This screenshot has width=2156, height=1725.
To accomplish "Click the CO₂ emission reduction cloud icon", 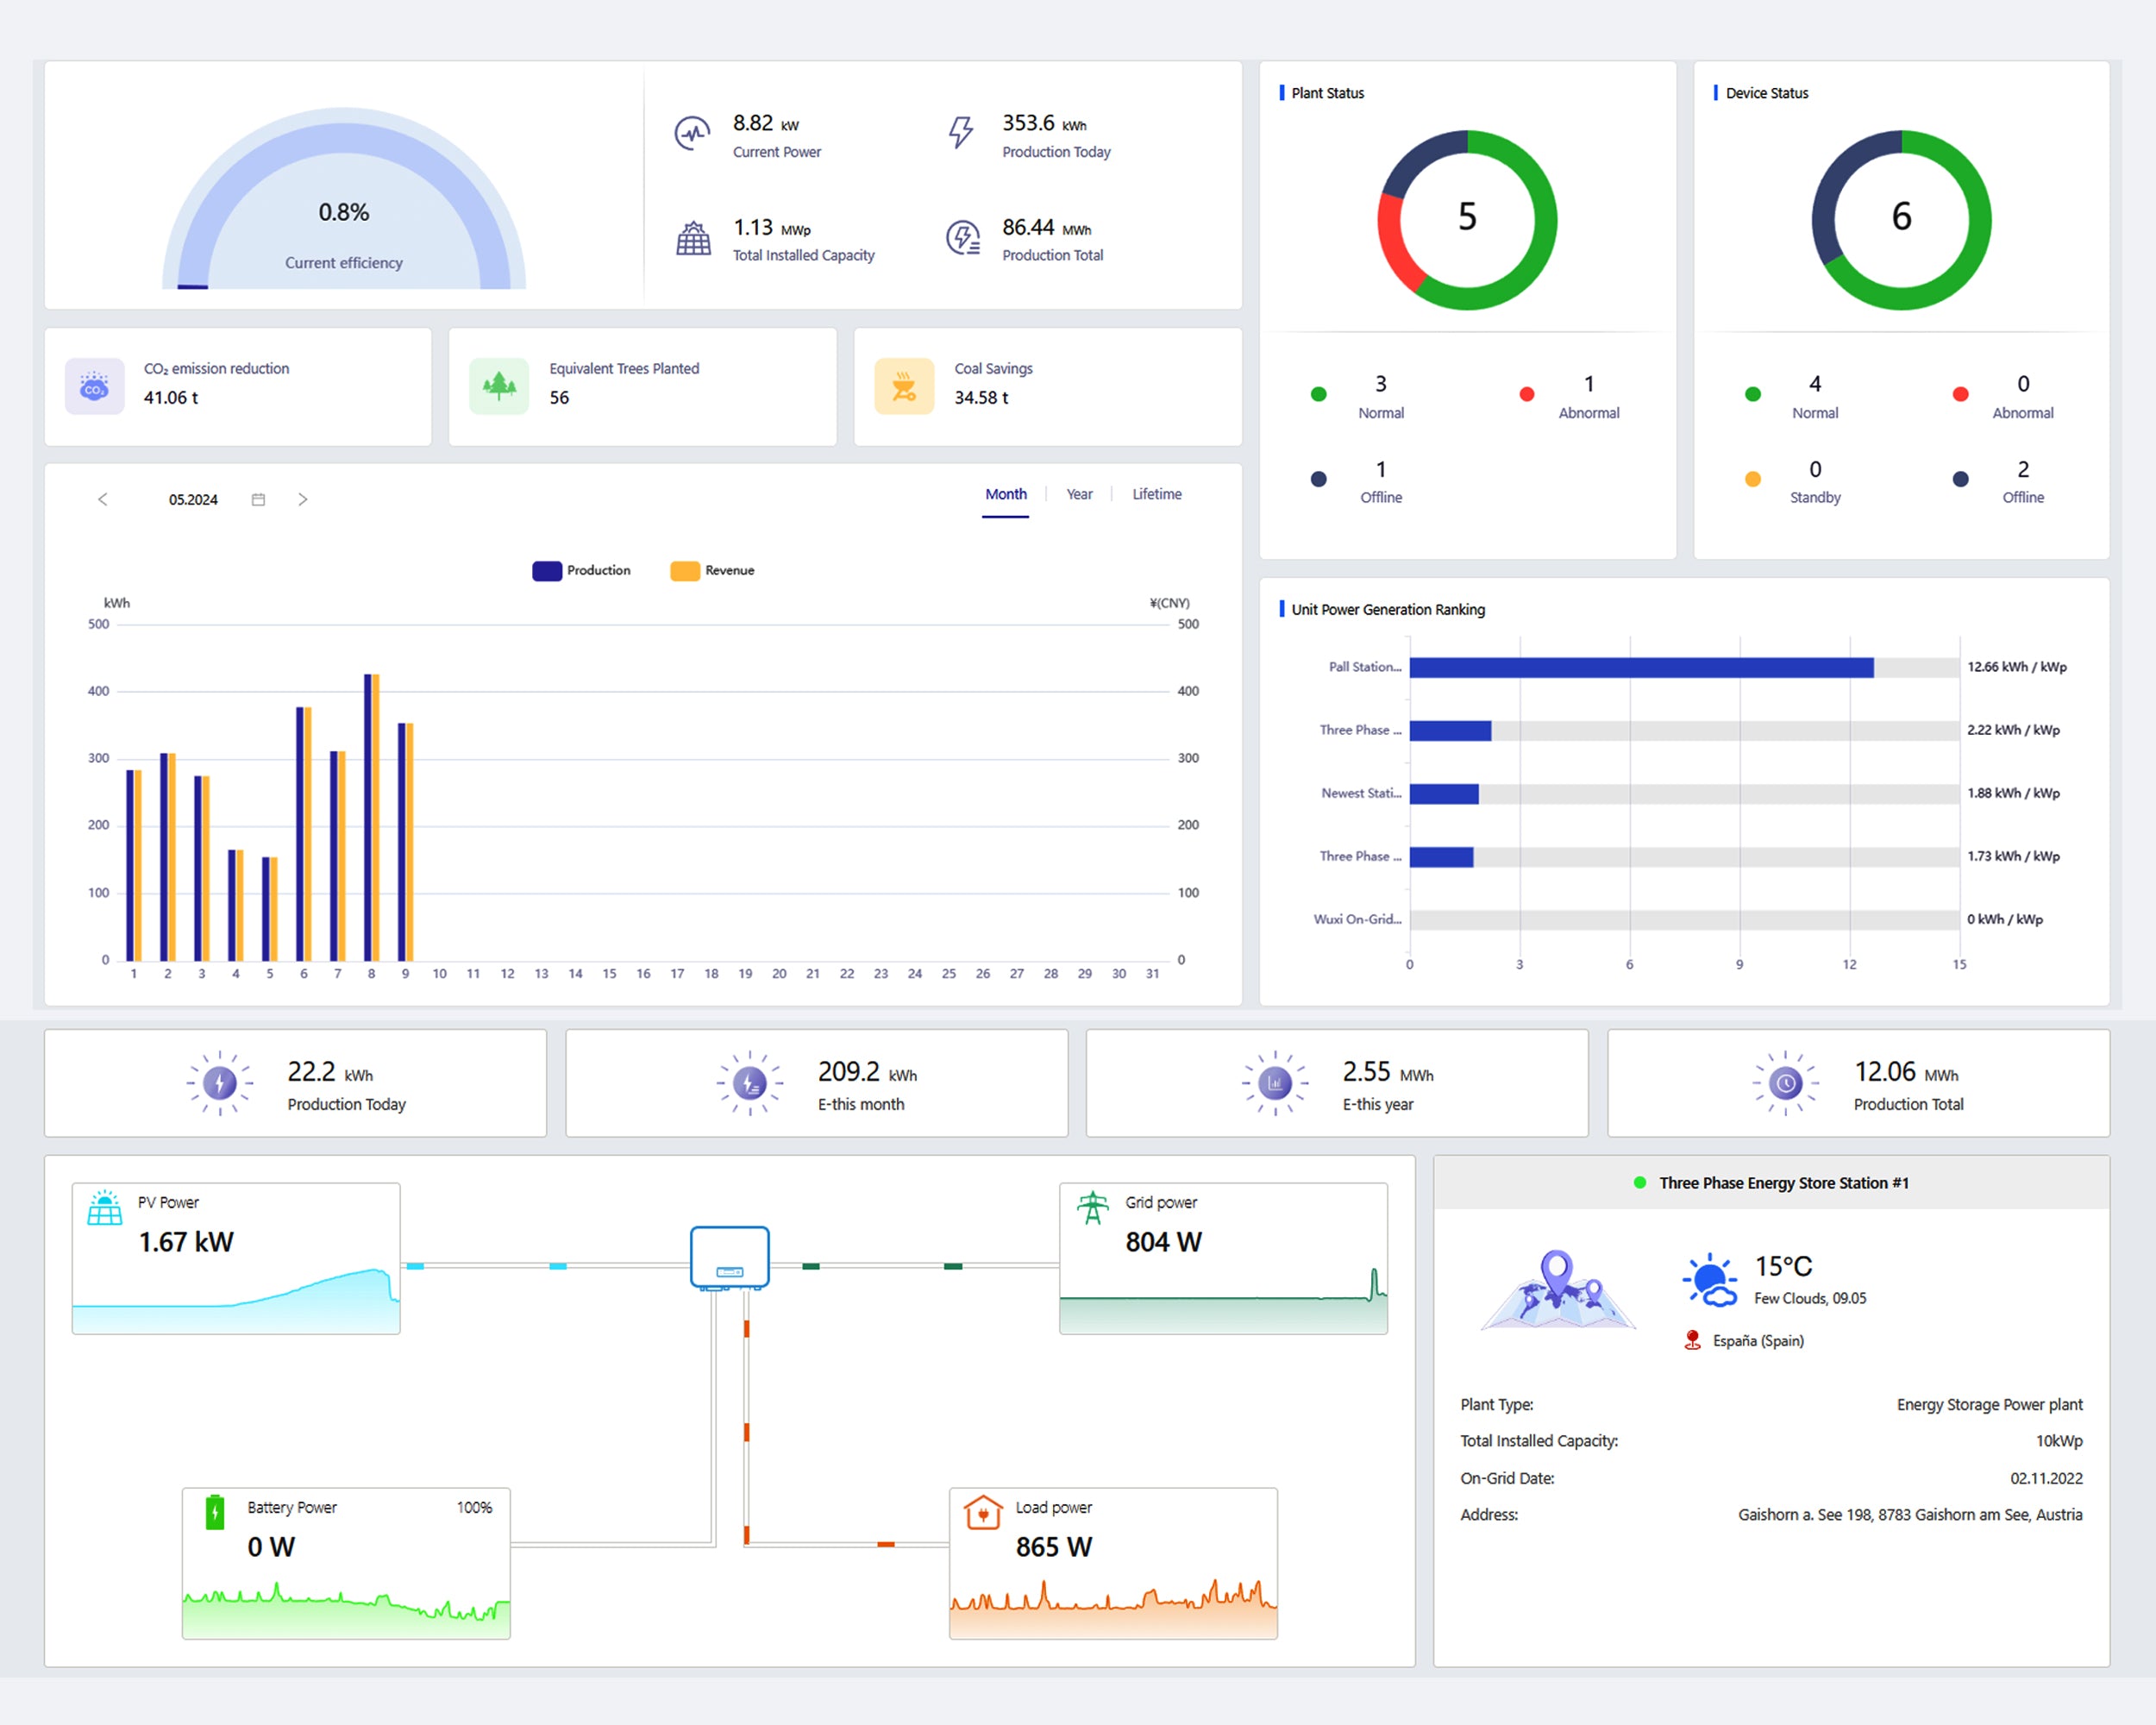I will [94, 386].
